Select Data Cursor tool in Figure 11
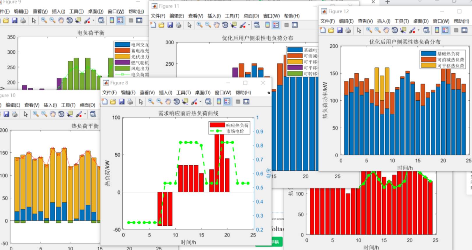 [233, 25]
